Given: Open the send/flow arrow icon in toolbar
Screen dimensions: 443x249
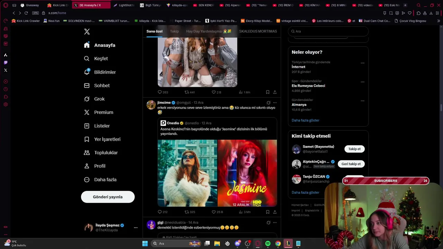Looking at the screenshot, I should pos(403,13).
